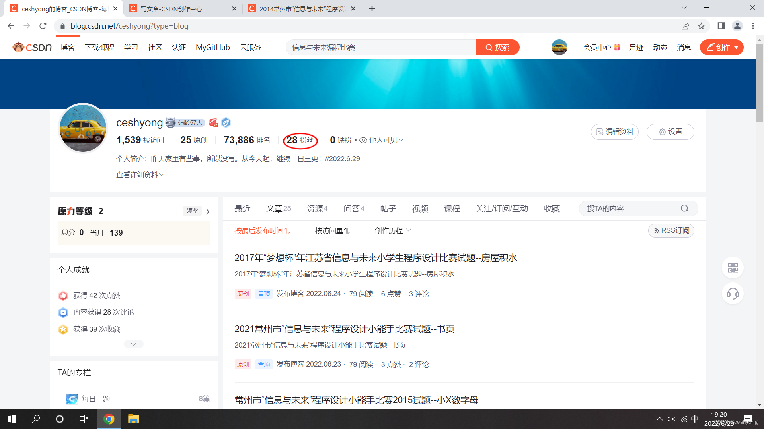Expand more personal achievements chevron

(134, 344)
